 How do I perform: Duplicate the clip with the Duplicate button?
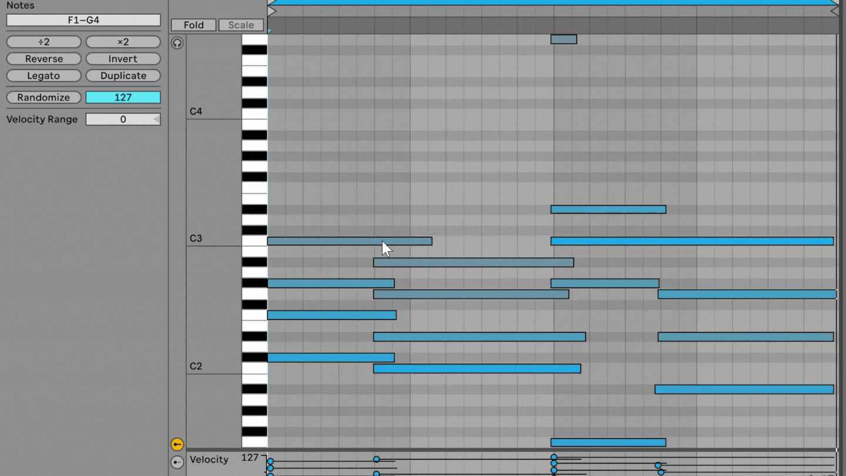tap(123, 76)
